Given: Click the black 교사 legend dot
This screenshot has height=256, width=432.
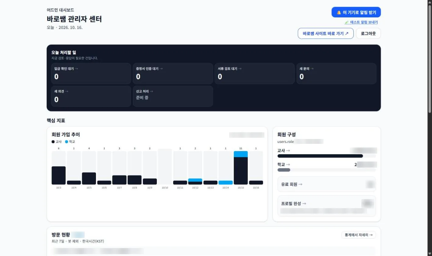Looking at the screenshot, I should click(x=53, y=142).
